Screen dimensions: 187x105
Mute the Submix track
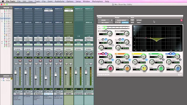point(91,64)
